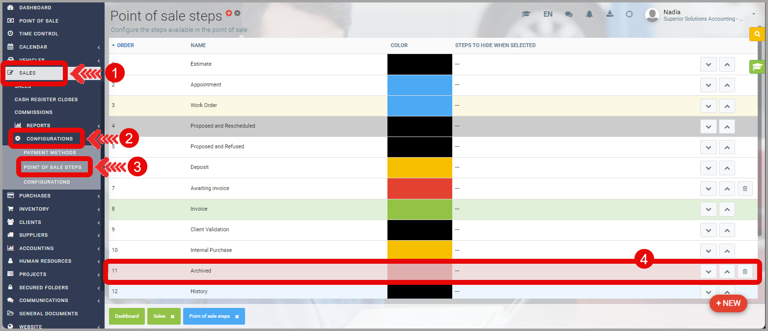Click the graduation cap icon in header
This screenshot has height=331, width=768.
tap(526, 14)
